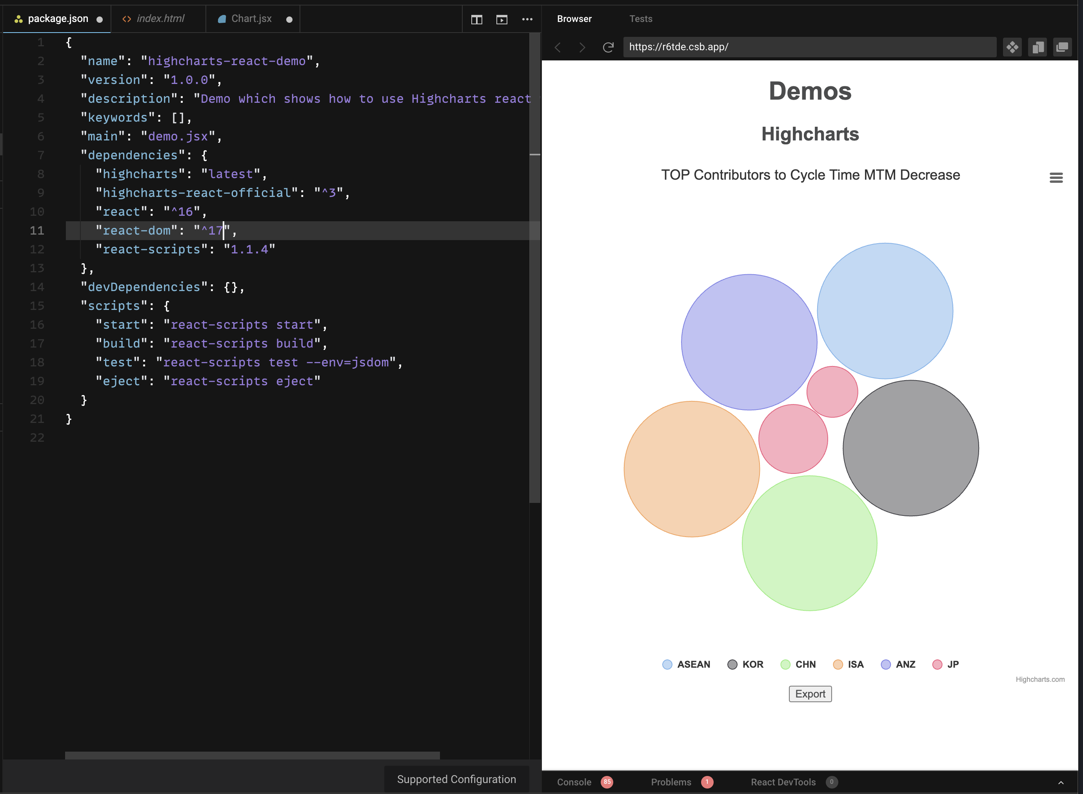Click the hamburger menu on the Highcharts chart
The image size is (1083, 794).
click(x=1056, y=177)
